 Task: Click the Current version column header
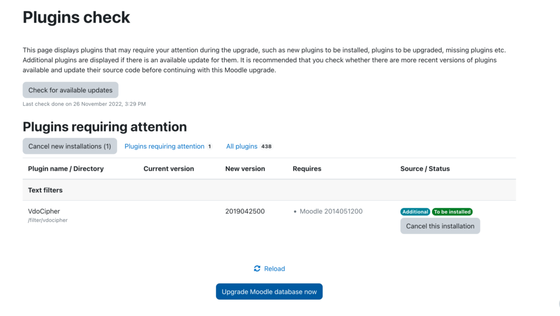(168, 169)
